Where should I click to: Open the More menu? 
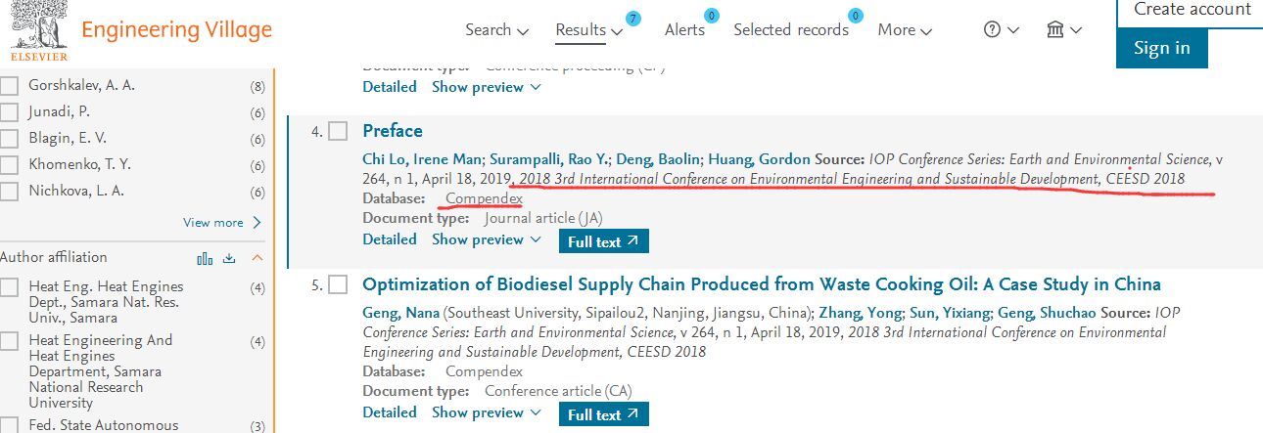[904, 29]
